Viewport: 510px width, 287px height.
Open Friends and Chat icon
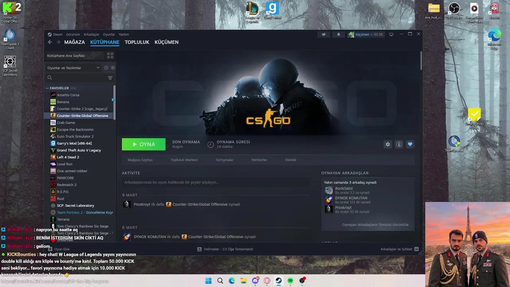pyautogui.click(x=416, y=249)
